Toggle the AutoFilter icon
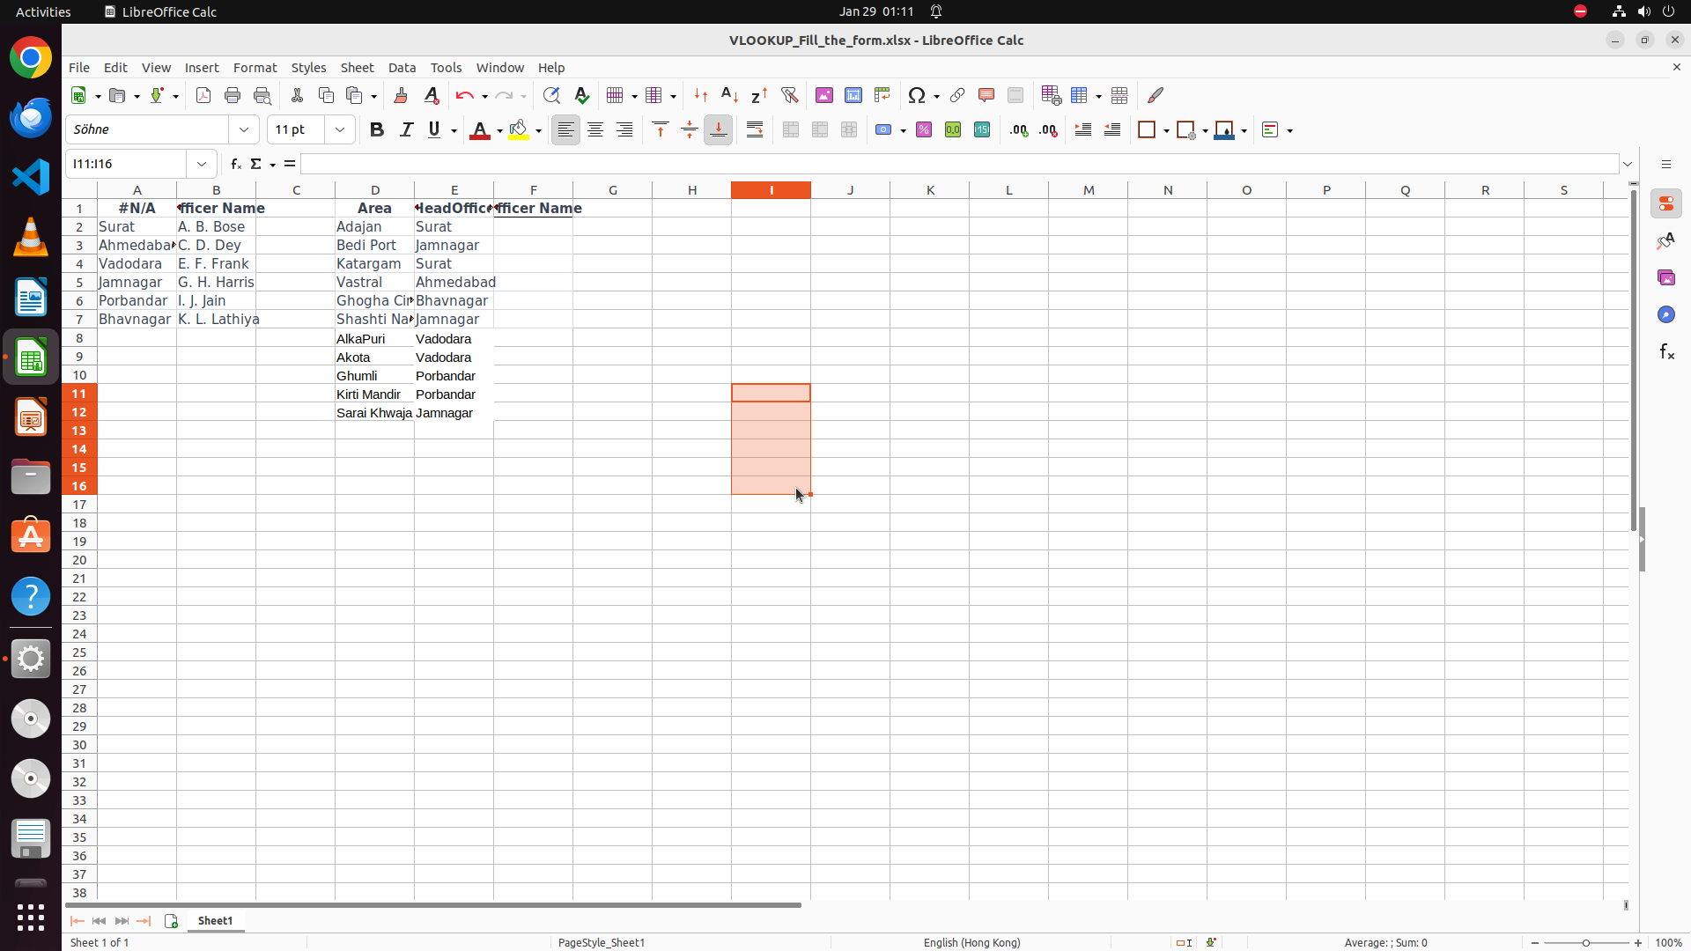Screen dimensions: 1691x951 pos(789,95)
